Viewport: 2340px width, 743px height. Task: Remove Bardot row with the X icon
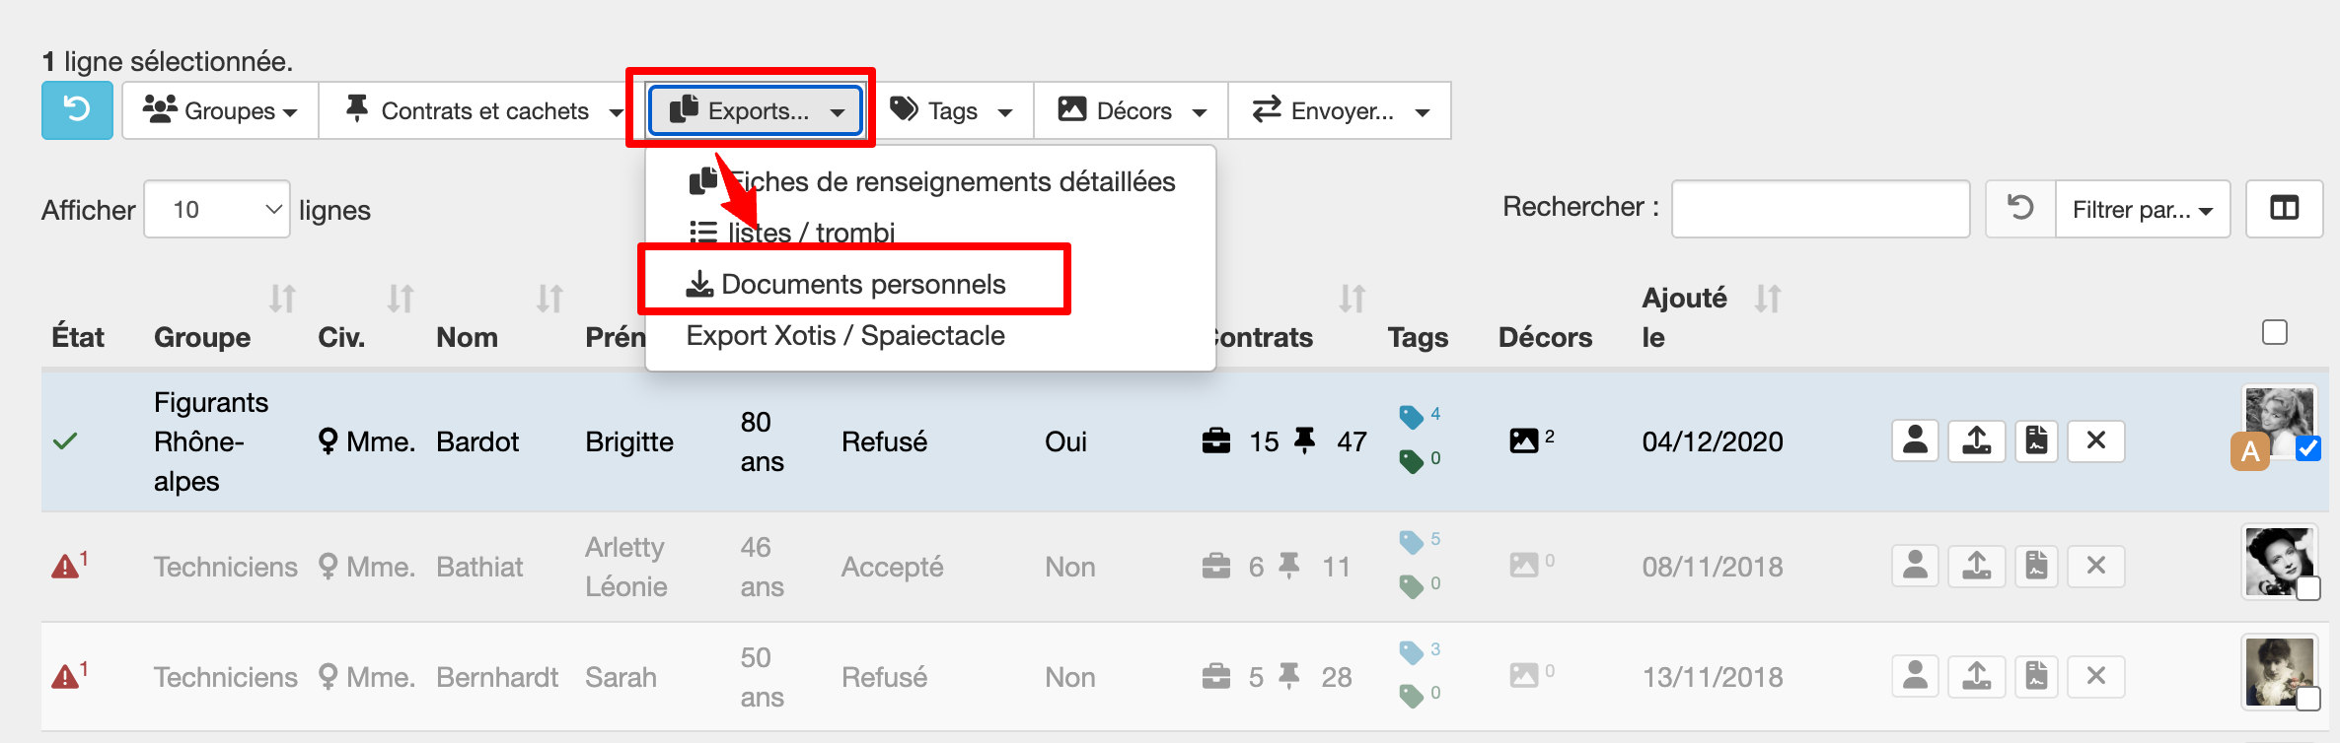click(x=2096, y=440)
